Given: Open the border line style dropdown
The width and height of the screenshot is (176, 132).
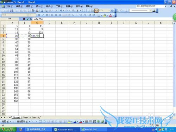Looking at the screenshot, I should coord(151,11).
